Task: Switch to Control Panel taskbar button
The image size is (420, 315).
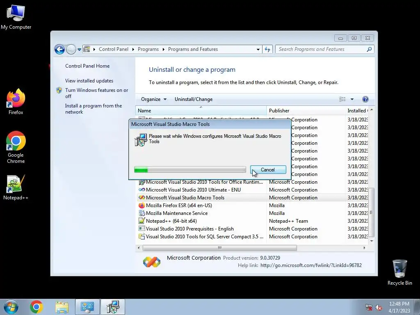Action: click(87, 307)
